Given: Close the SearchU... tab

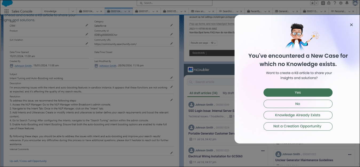Looking at the screenshot, I should click(x=242, y=11).
